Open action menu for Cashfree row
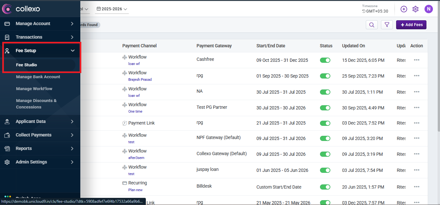Screen dimensions: 440x205 [416, 60]
